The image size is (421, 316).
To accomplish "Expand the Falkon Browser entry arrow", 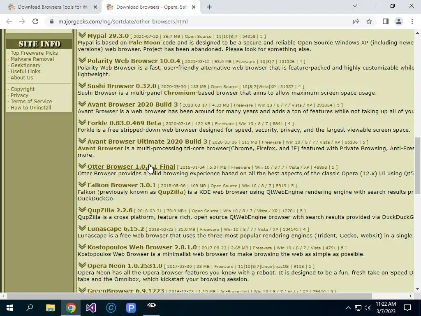I will (82, 185).
